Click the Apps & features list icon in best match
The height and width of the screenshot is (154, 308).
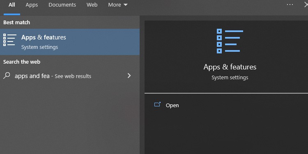point(10,40)
